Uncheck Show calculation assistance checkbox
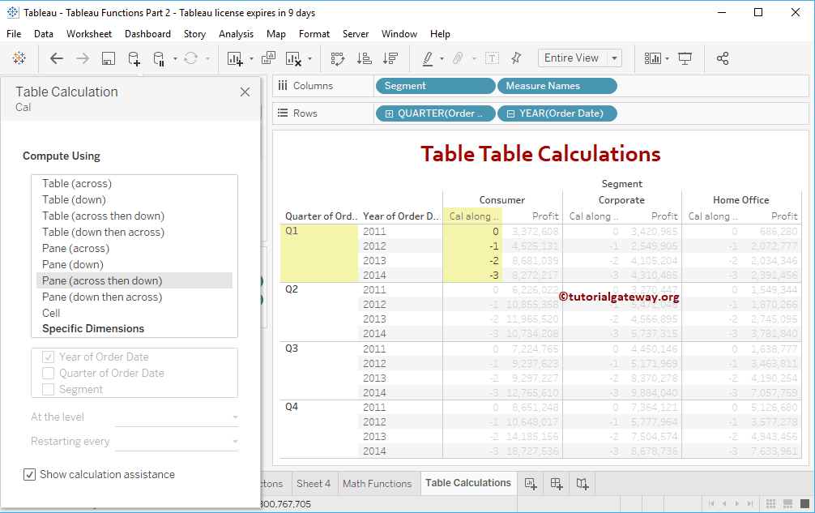815x513 pixels. 30,474
